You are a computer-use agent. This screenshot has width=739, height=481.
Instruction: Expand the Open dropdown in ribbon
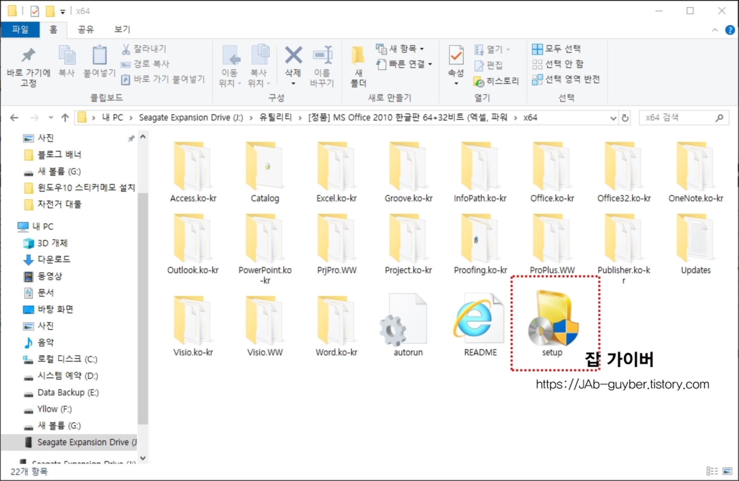[508, 50]
